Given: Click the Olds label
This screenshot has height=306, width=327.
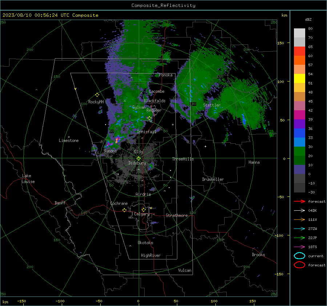Looking at the screenshot, I should (138, 151).
